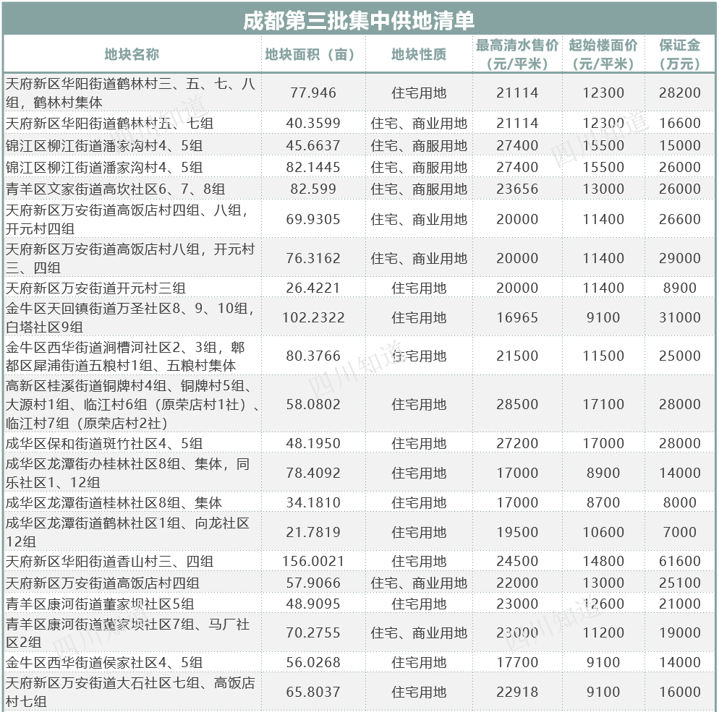Select price value 22000
The height and width of the screenshot is (712, 719).
[517, 583]
